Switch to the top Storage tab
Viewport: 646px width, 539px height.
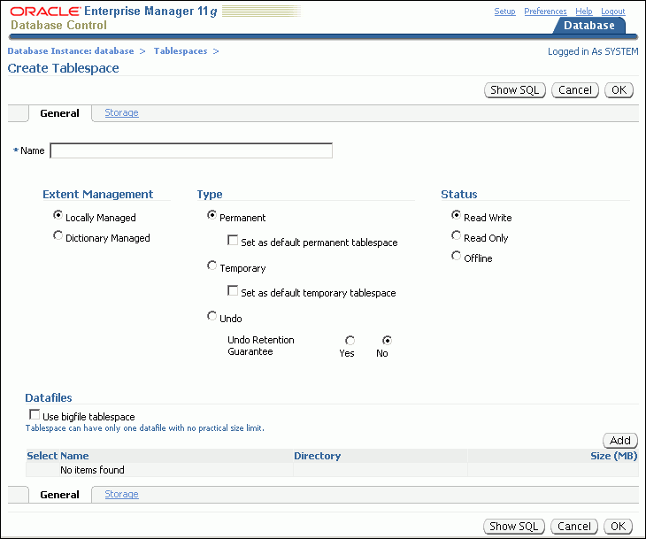tap(121, 113)
